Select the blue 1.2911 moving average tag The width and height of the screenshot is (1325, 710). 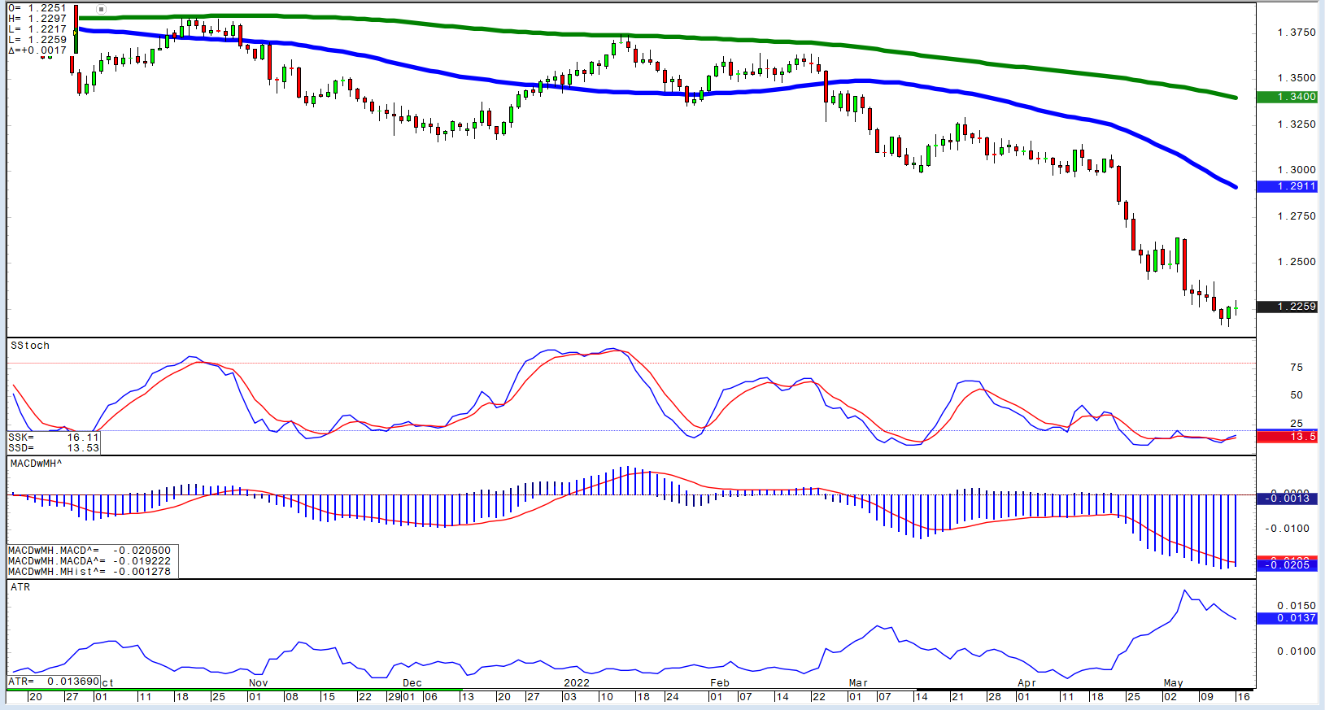coord(1287,186)
